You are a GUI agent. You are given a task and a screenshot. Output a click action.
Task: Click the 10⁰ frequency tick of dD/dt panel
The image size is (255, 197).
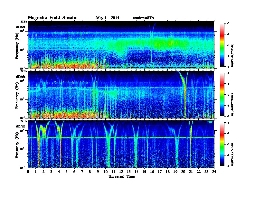pyautogui.click(x=22, y=99)
